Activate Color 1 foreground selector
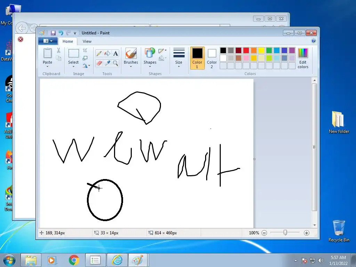Viewport: 356px width, 267px height. (197, 58)
